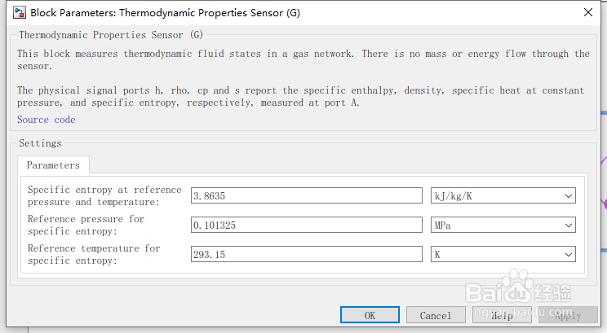The width and height of the screenshot is (607, 333).
Task: Open Help for this block
Action: (502, 315)
